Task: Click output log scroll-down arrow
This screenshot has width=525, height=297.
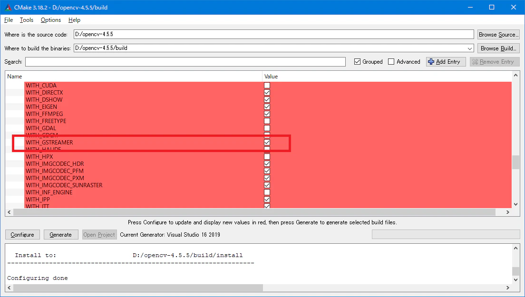Action: pos(515,279)
